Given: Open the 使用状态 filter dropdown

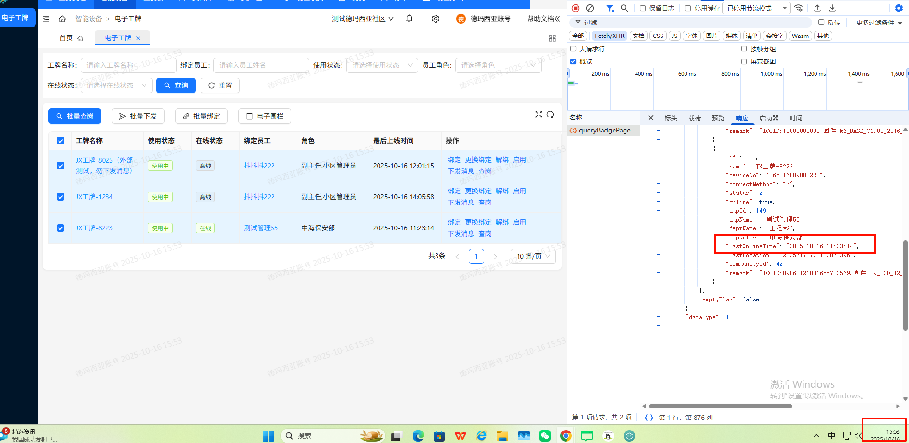Looking at the screenshot, I should click(x=382, y=65).
